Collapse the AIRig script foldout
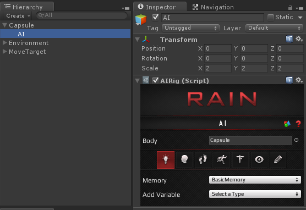Viewport: 306px width, 210px height. (x=138, y=81)
